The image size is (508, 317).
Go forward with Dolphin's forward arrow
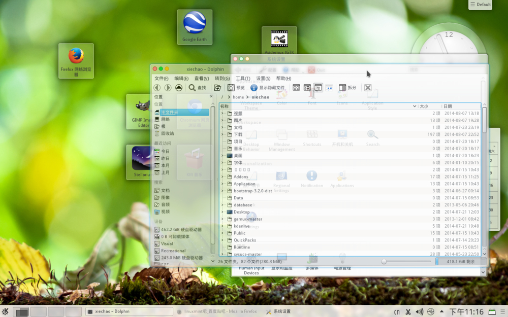coord(168,88)
